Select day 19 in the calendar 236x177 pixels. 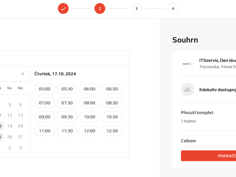(10, 126)
